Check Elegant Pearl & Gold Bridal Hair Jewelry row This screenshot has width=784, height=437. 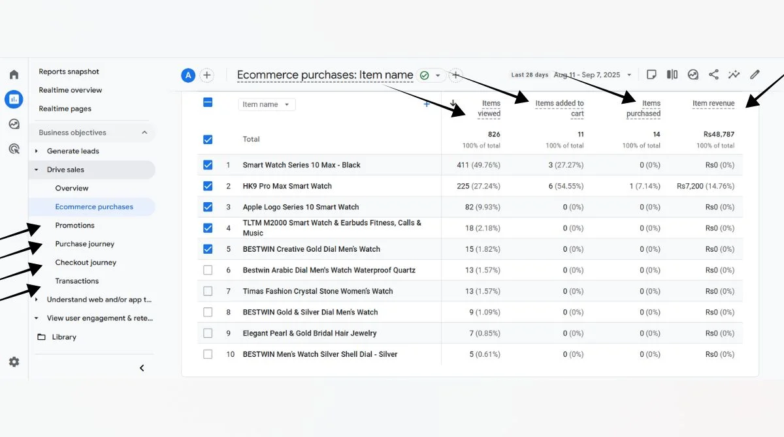pyautogui.click(x=208, y=333)
